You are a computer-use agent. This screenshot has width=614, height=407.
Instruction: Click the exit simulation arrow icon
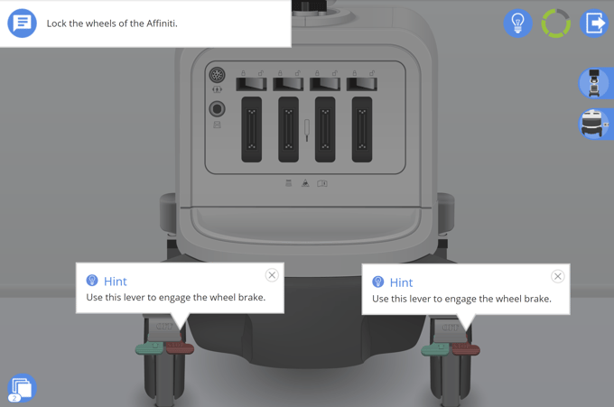[594, 23]
